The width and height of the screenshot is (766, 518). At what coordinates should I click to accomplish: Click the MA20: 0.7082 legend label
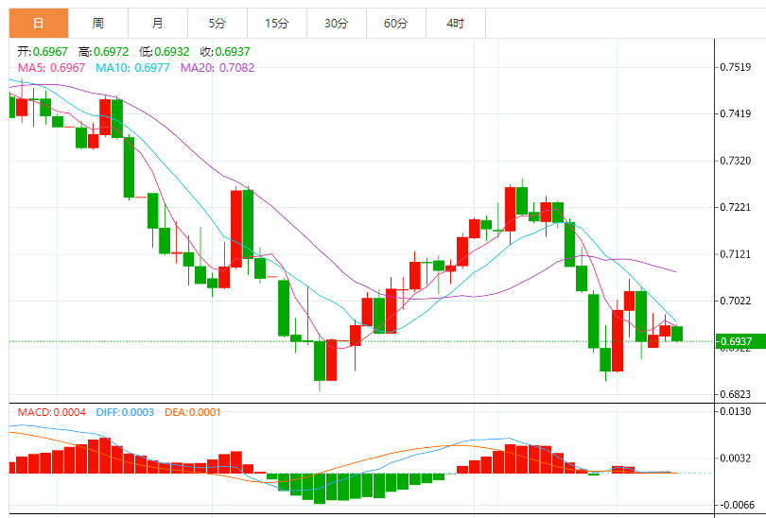[218, 68]
